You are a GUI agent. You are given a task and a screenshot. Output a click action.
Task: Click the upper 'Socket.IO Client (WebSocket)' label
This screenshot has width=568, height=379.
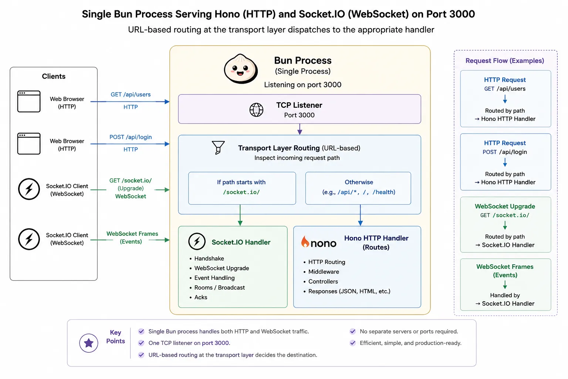pyautogui.click(x=67, y=190)
